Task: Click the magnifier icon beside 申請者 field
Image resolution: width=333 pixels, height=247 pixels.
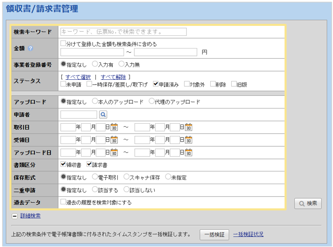Action: (x=103, y=115)
